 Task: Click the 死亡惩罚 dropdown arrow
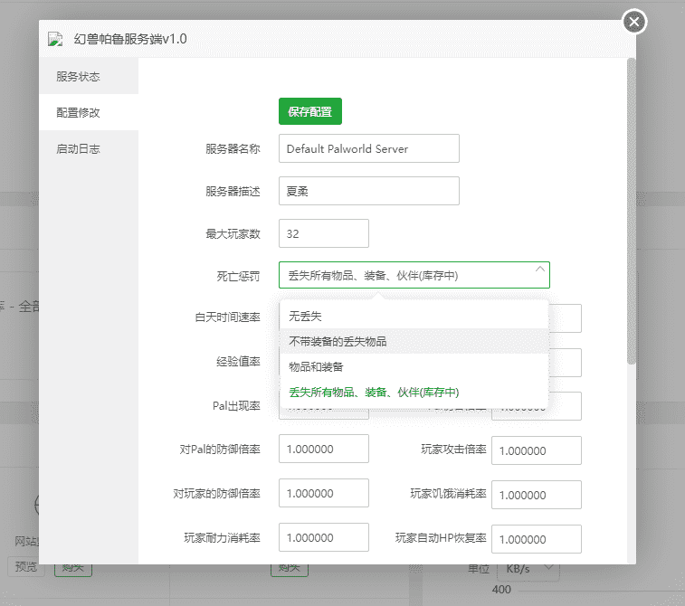[x=540, y=269]
